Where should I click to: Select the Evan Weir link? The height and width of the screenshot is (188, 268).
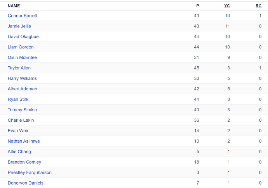[18, 131]
